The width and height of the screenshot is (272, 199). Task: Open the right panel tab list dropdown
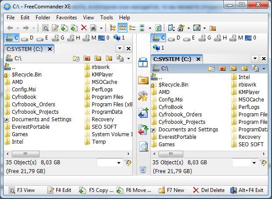pyautogui.click(x=255, y=58)
